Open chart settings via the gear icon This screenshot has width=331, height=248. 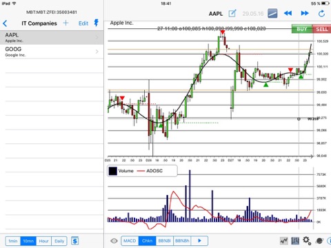coord(307,240)
